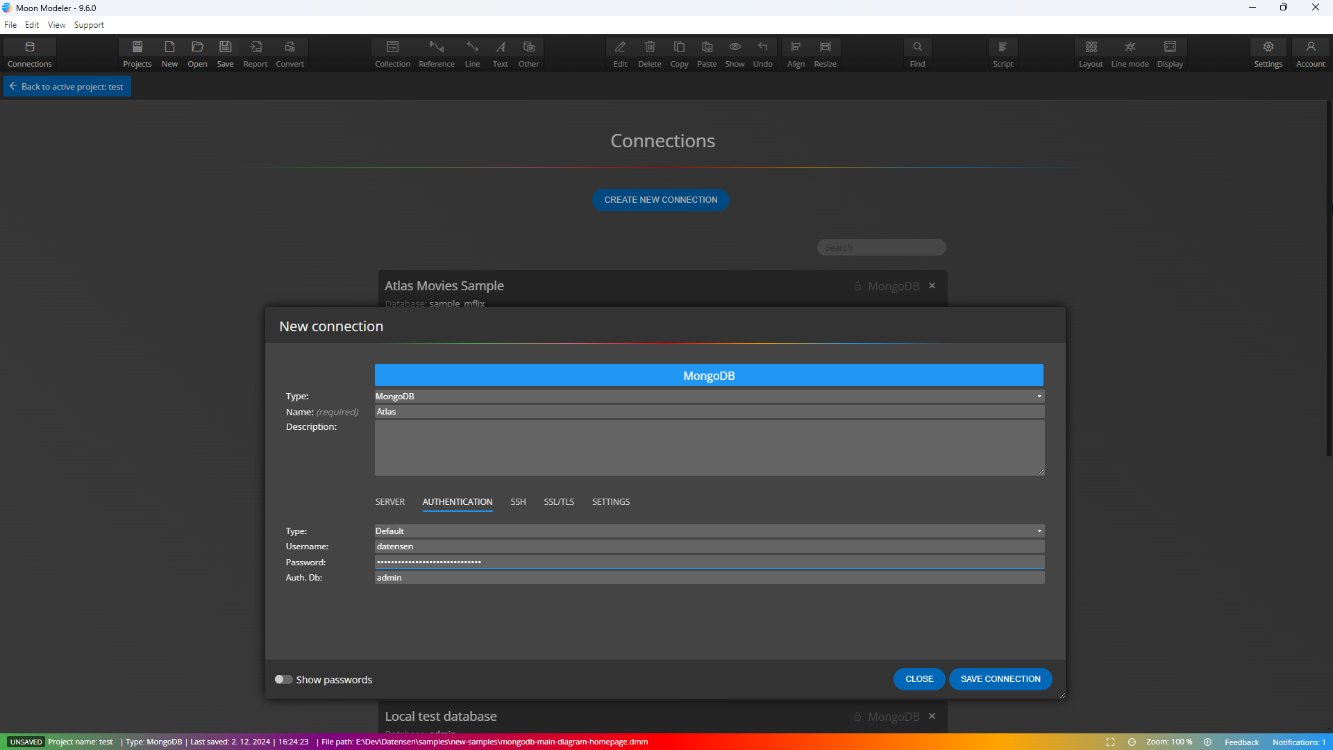Screen dimensions: 1333x750
Task: Click the Atlas Movies Sample connection title
Action: click(444, 285)
